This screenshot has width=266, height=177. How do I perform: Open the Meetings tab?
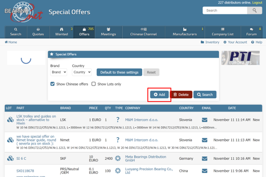click(x=109, y=32)
